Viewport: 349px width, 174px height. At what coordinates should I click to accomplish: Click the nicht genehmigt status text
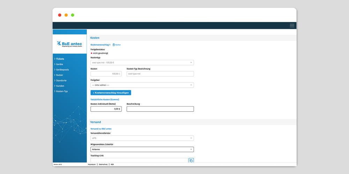(101, 53)
